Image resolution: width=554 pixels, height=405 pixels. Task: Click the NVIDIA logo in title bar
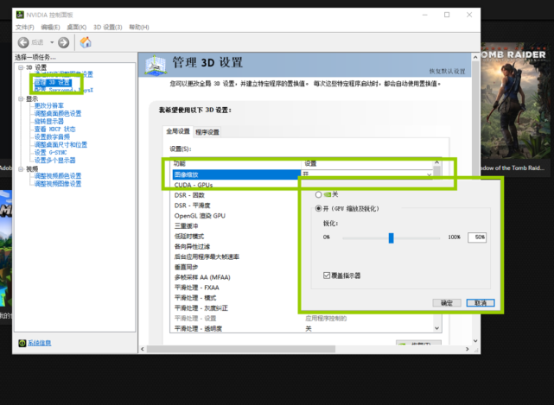coord(20,15)
